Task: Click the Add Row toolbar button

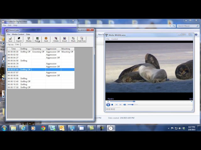Action: click(82, 39)
